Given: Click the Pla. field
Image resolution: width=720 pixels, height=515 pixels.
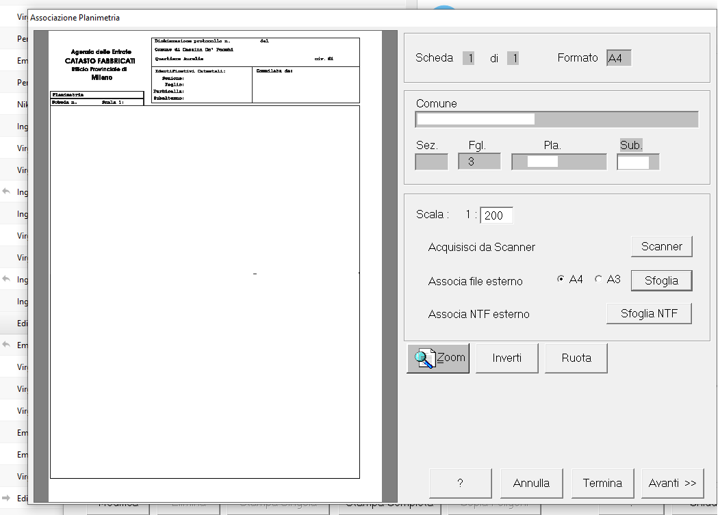Looking at the screenshot, I should (558, 162).
